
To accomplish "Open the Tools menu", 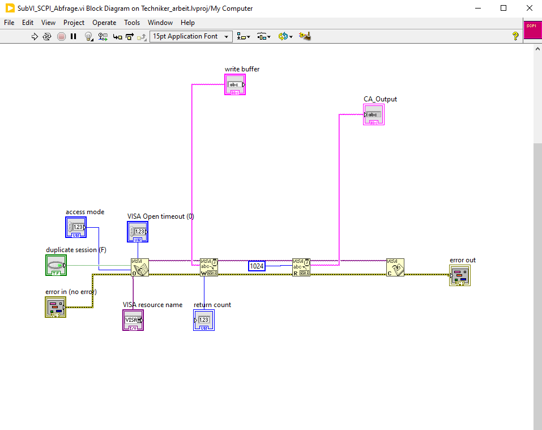I will point(132,23).
